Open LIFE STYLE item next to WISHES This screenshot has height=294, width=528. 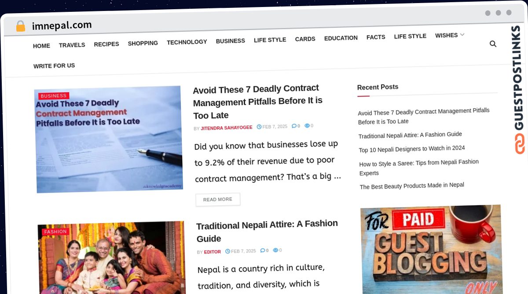410,36
